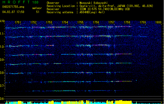Click the 0.7 kHz axis label
This screenshot has width=164, height=104.
(x=2, y=86)
